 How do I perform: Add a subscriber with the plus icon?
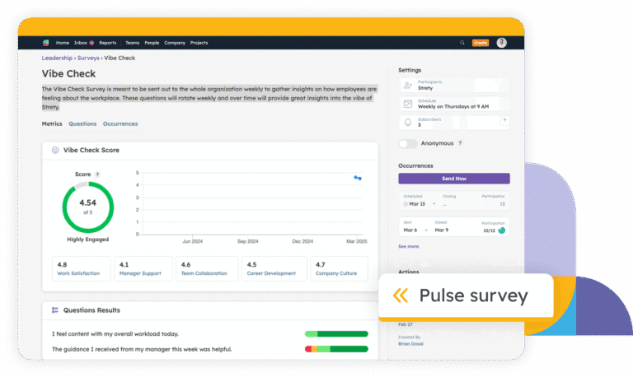click(504, 120)
